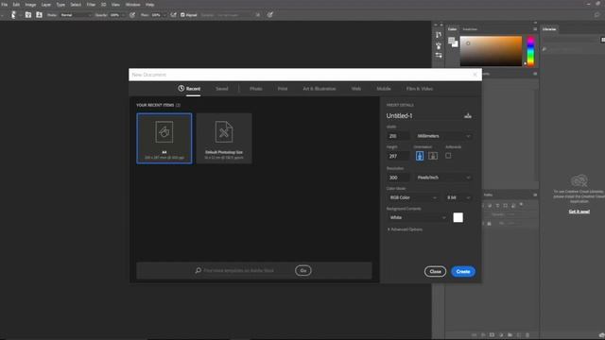The width and height of the screenshot is (605, 340).
Task: Switch to the Swatches panel tab
Action: (x=470, y=29)
